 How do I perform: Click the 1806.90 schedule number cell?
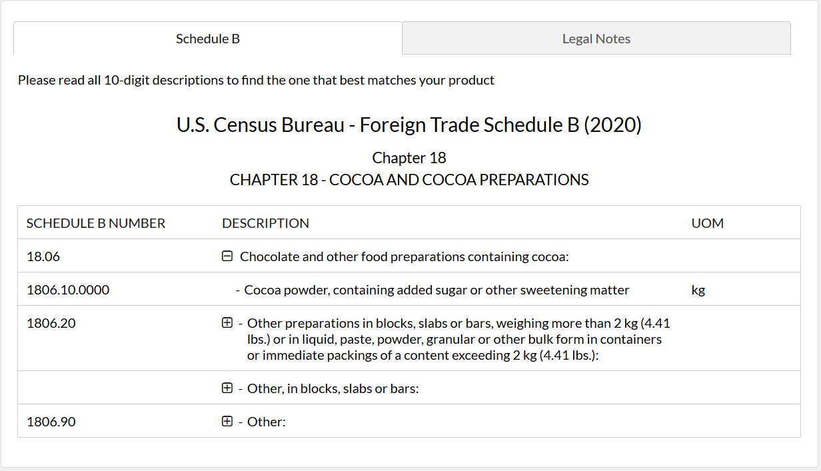[x=51, y=422]
